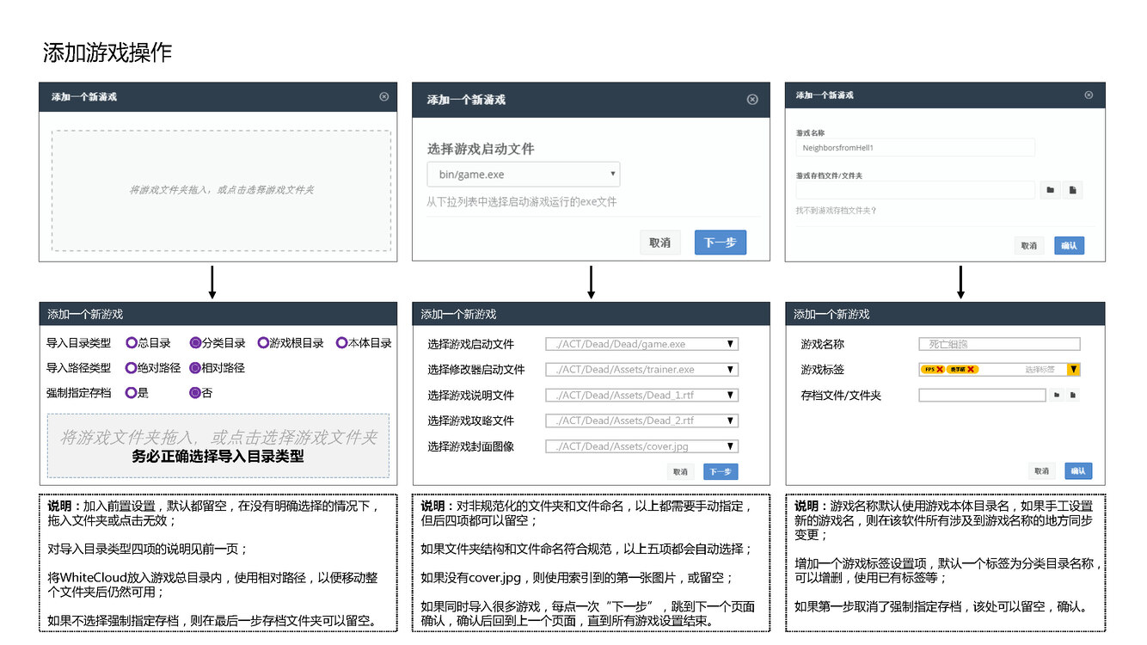Select the 本体目录 radio option

click(341, 343)
